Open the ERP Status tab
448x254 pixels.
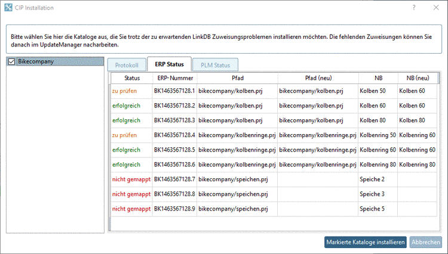point(169,64)
